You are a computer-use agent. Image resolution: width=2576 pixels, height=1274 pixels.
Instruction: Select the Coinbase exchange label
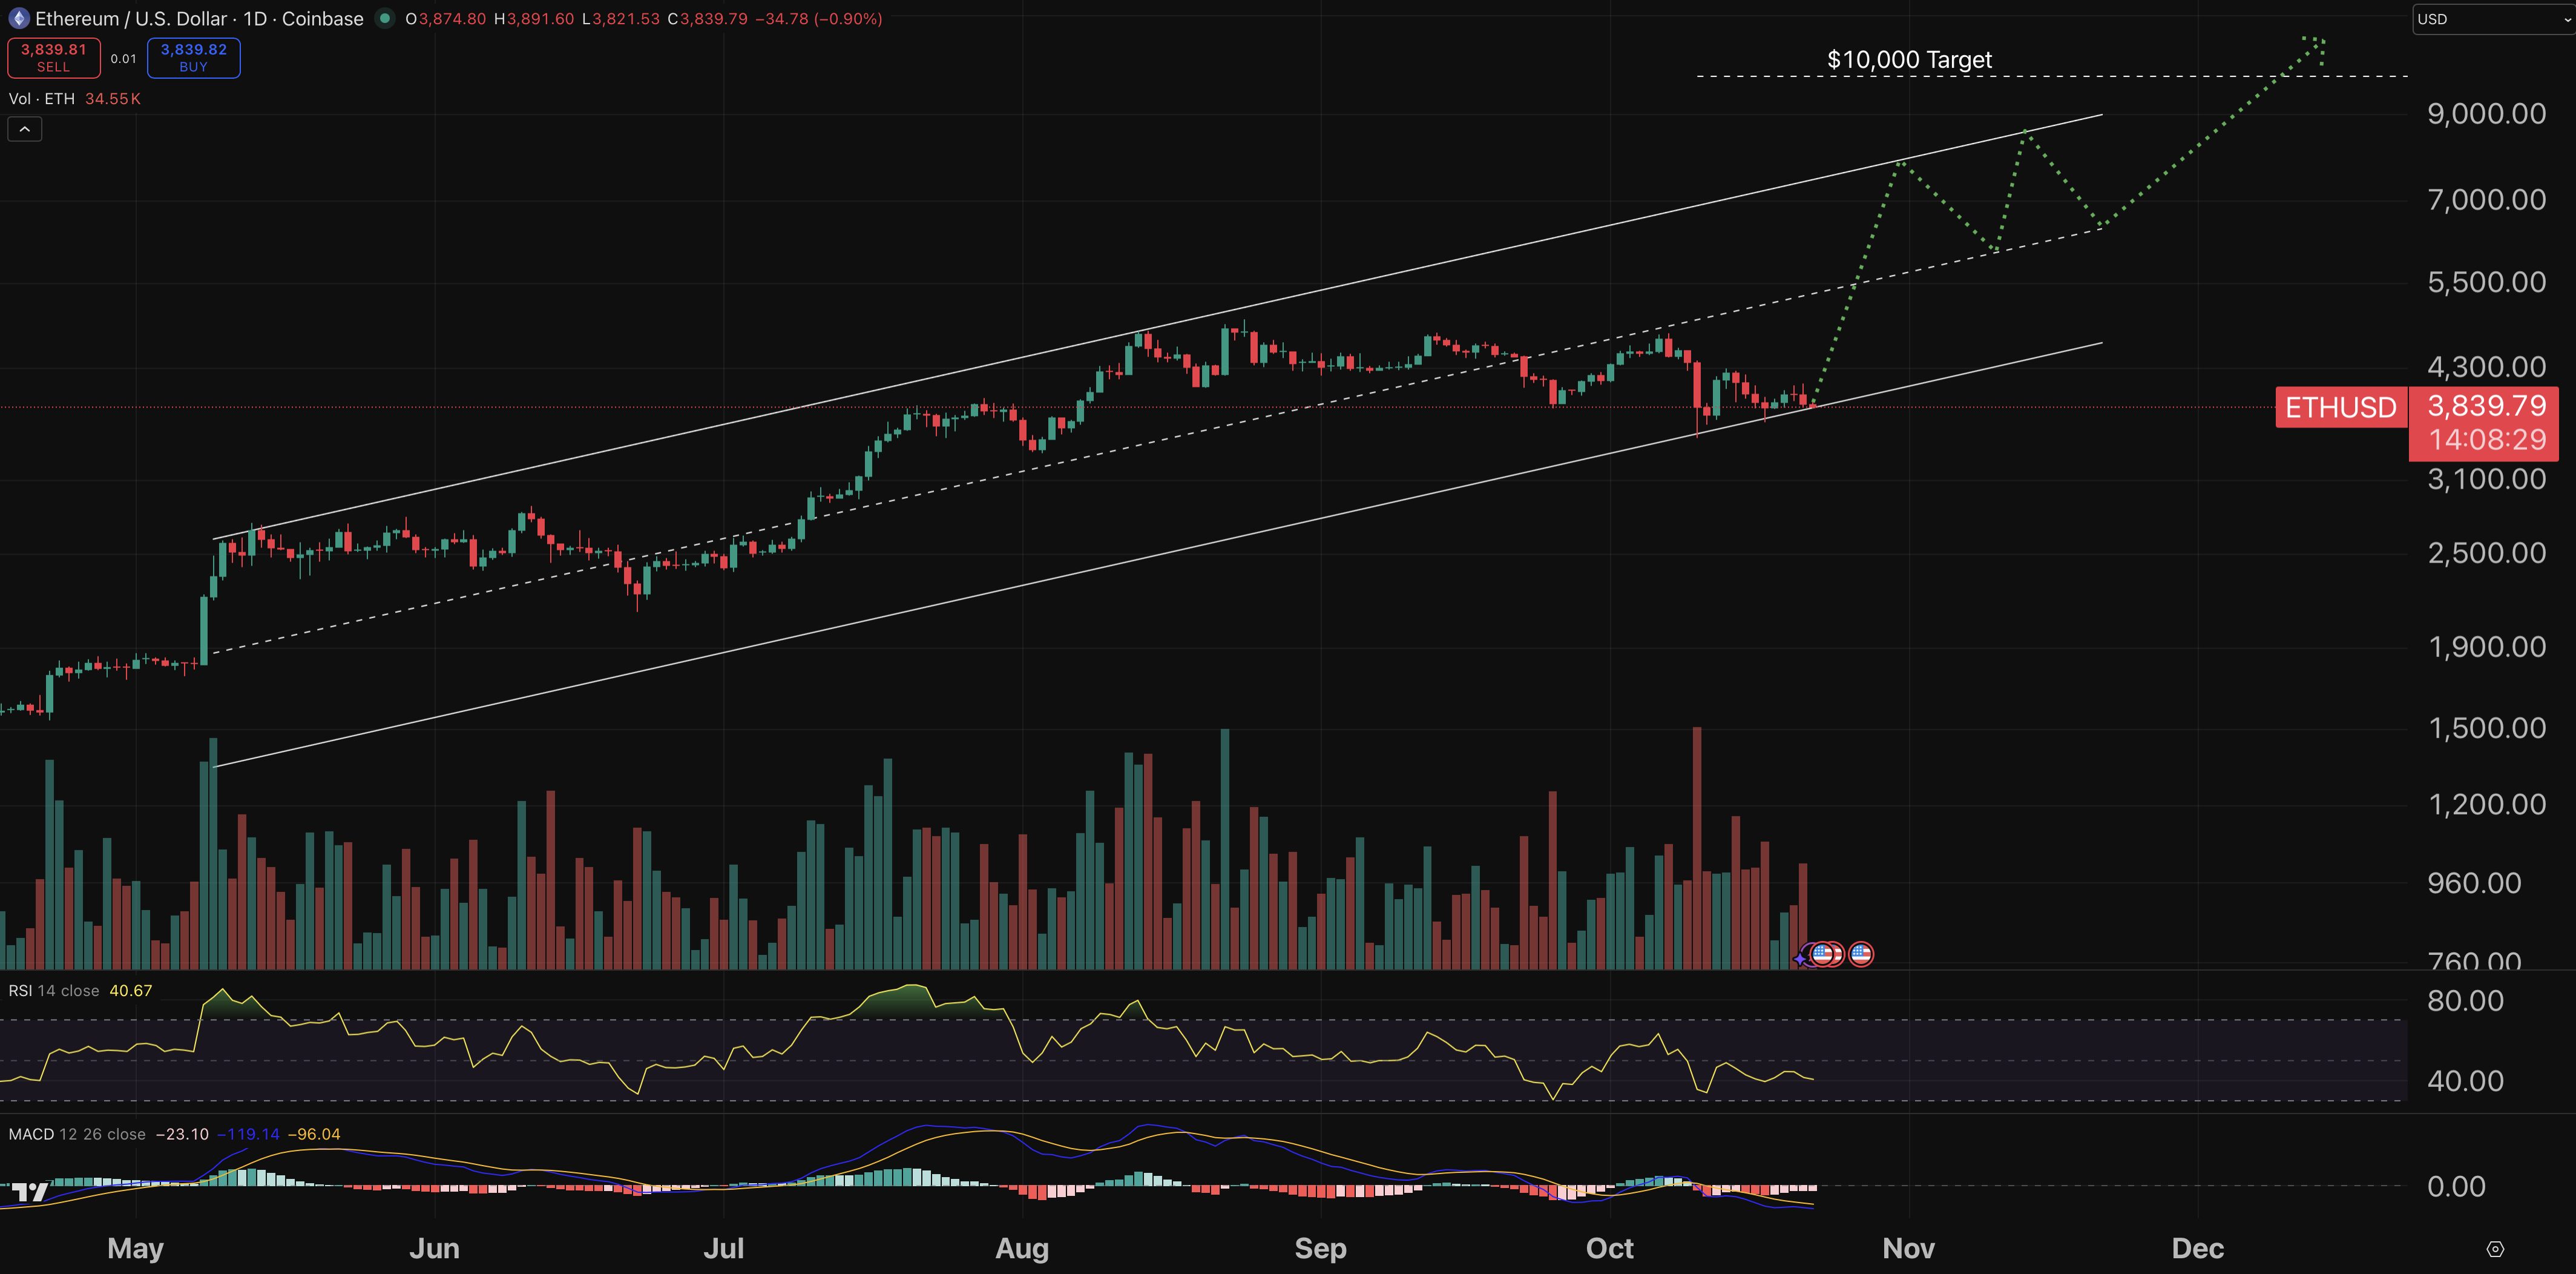coord(321,18)
